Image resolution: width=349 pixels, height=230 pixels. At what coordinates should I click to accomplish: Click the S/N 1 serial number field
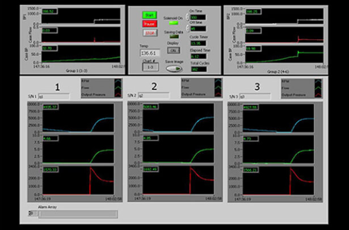54,97
